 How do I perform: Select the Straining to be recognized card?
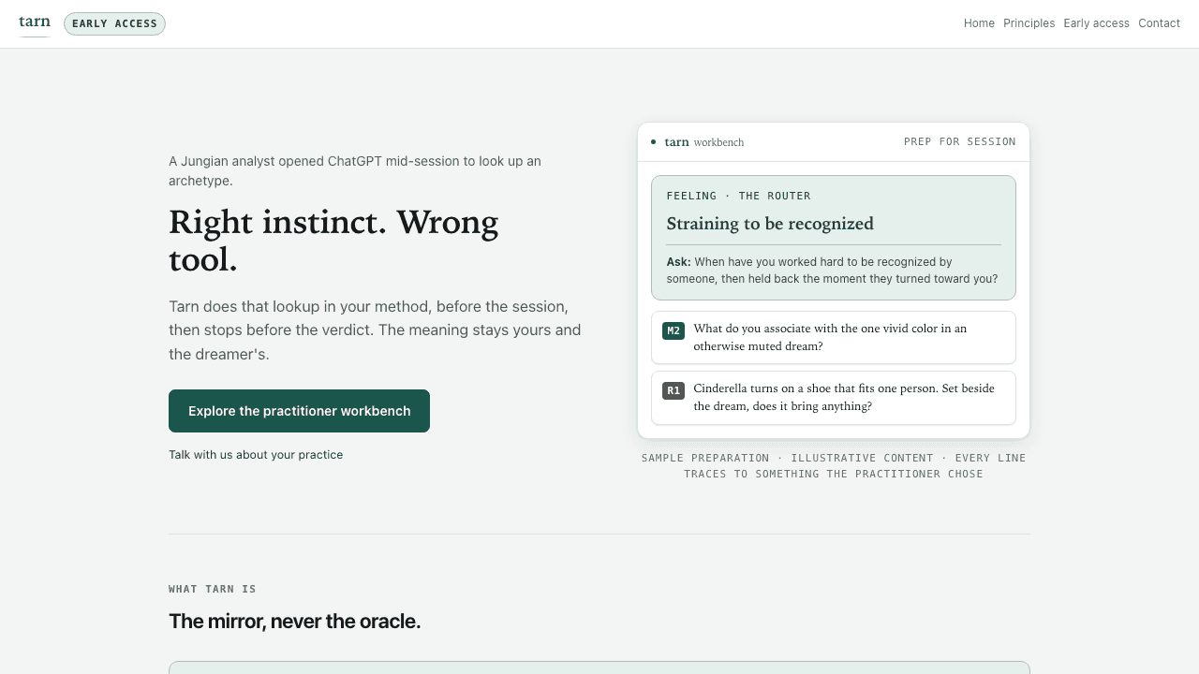pyautogui.click(x=834, y=238)
